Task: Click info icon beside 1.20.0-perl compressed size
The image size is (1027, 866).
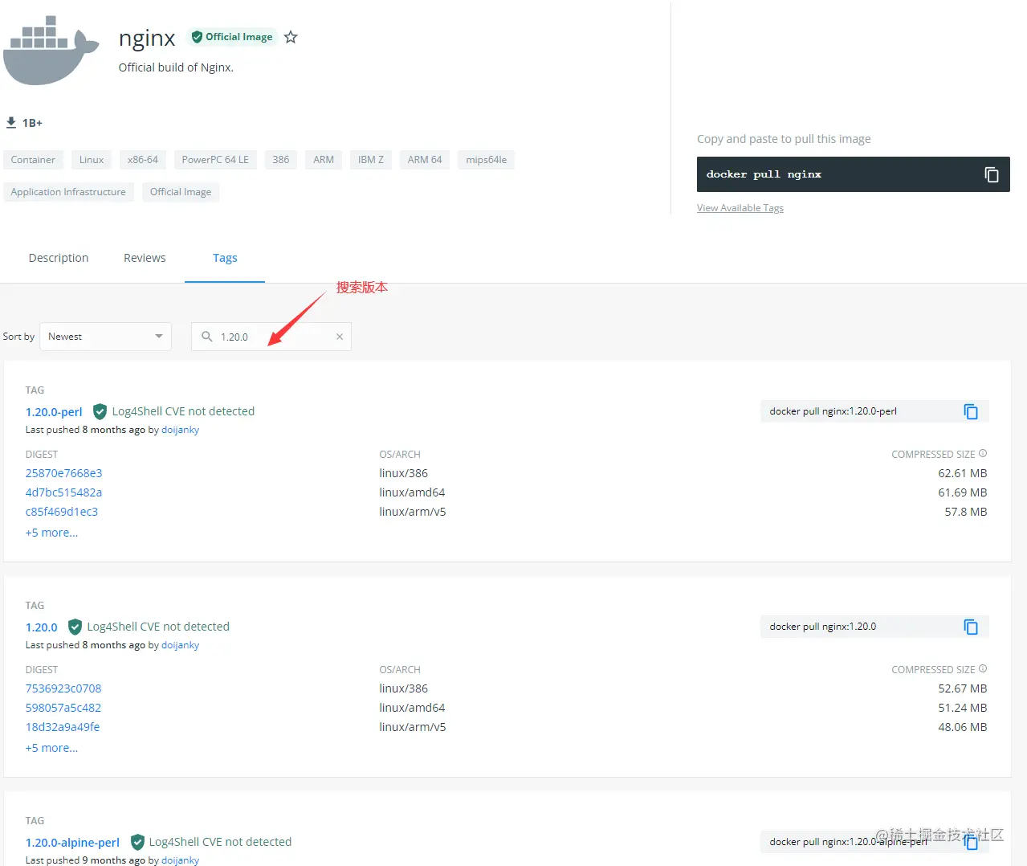Action: pyautogui.click(x=983, y=454)
